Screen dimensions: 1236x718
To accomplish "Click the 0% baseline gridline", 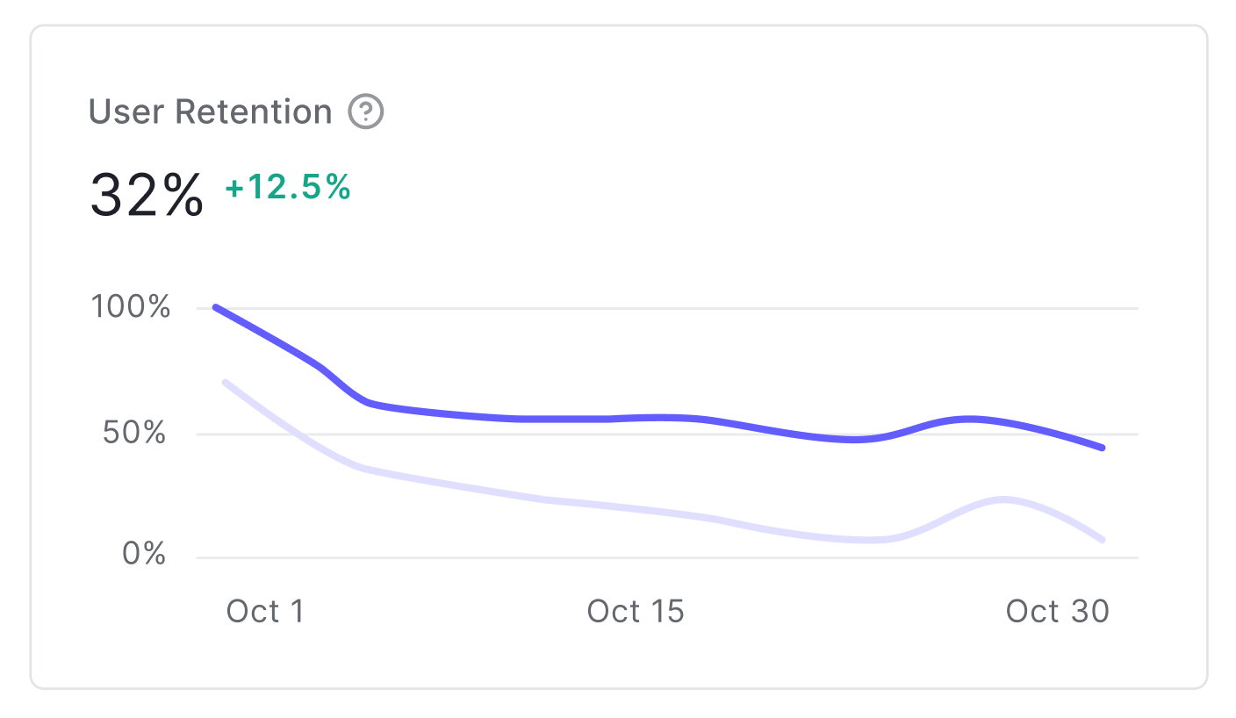I will pos(667,557).
